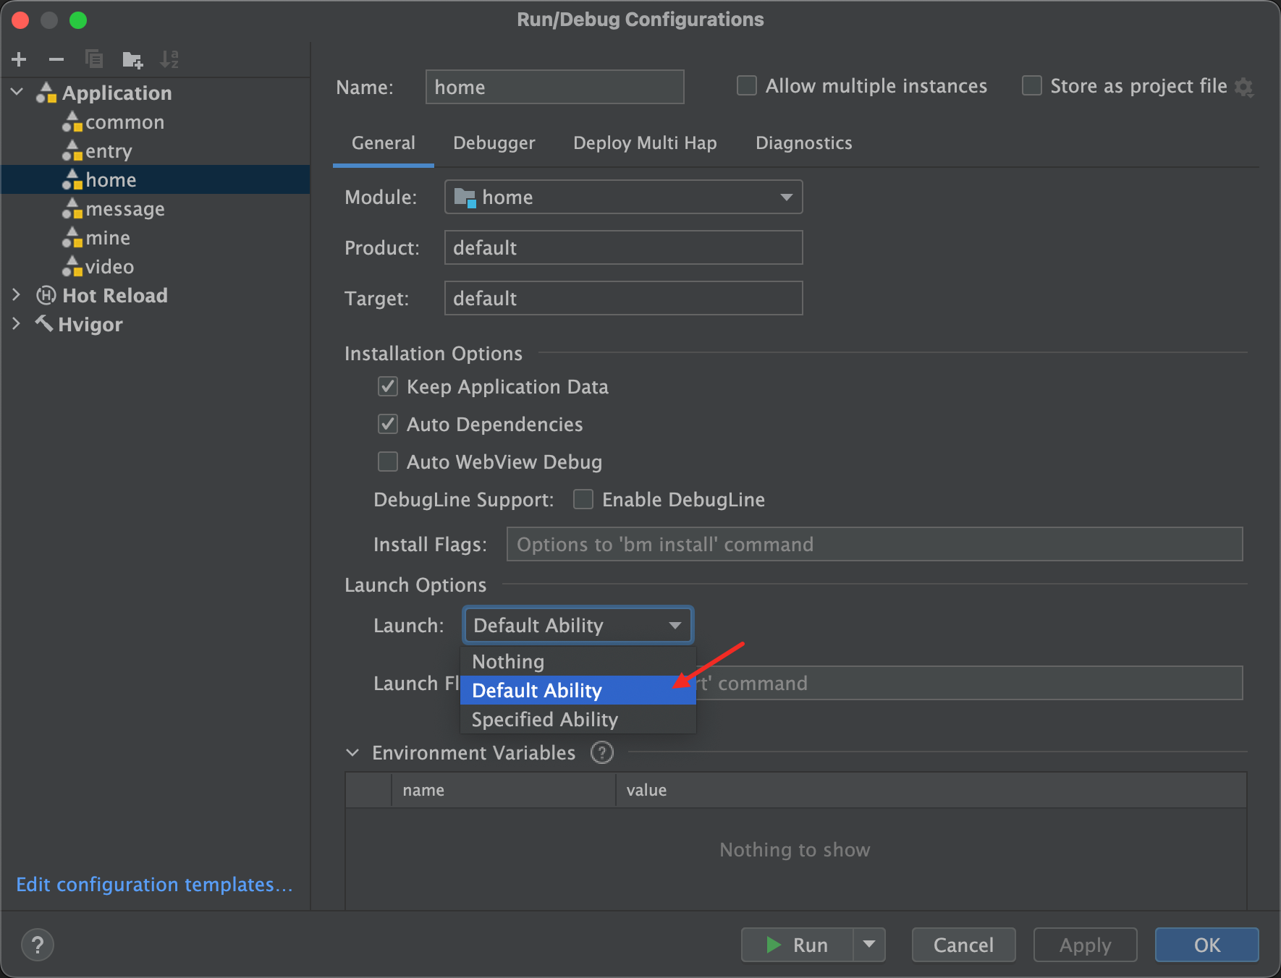The height and width of the screenshot is (978, 1281).
Task: Click the Cancel button
Action: click(964, 945)
